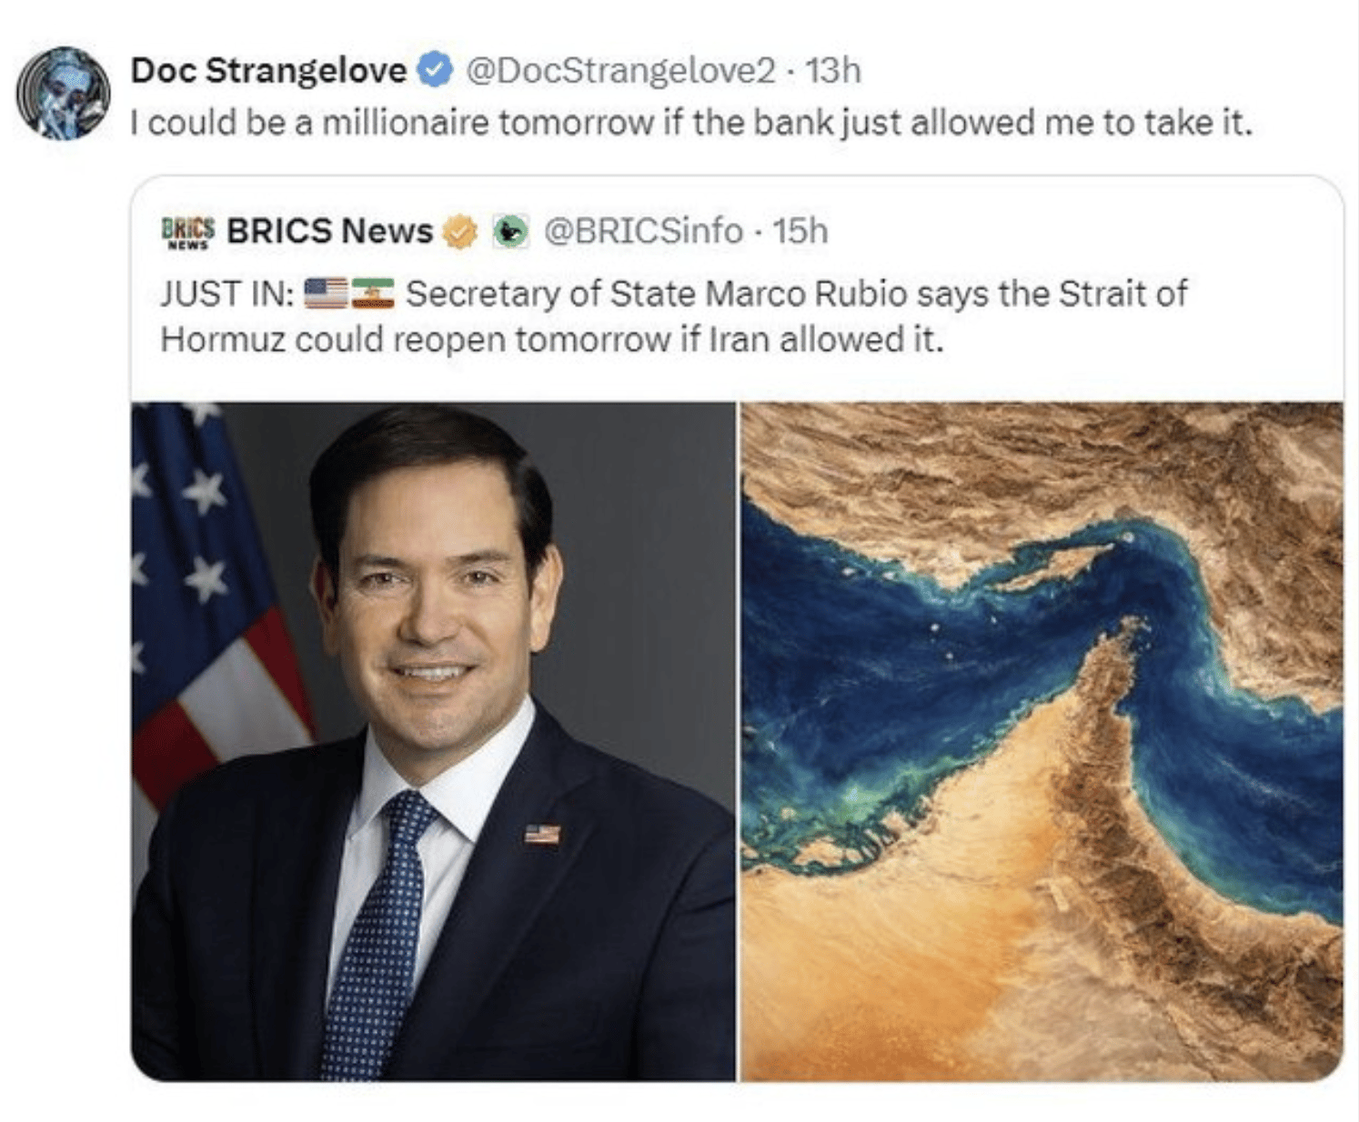
Task: Click the green affiliate badge before @BRICSinfo
Action: pyautogui.click(x=511, y=232)
